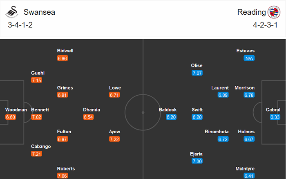Select the Reading team name

251,12
